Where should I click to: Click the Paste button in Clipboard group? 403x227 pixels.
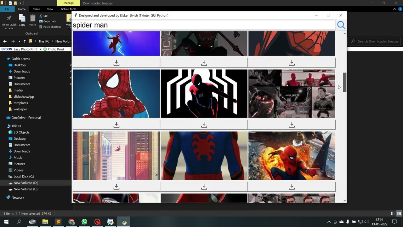click(32, 20)
